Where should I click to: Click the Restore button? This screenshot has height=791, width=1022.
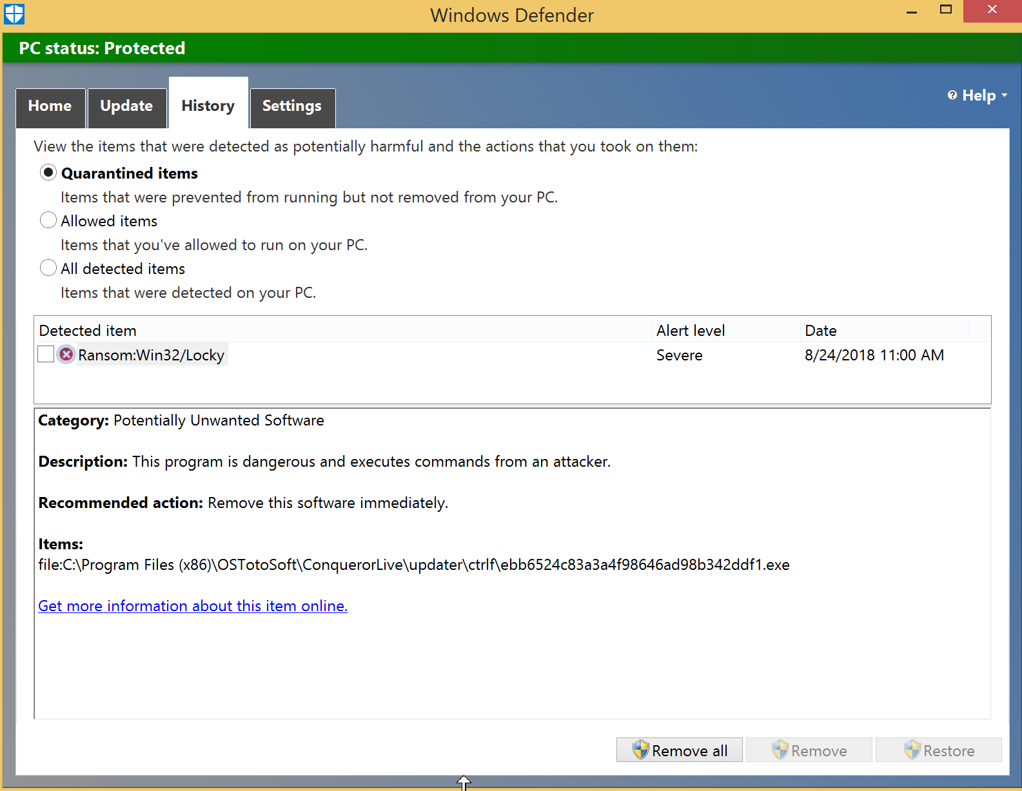tap(938, 750)
